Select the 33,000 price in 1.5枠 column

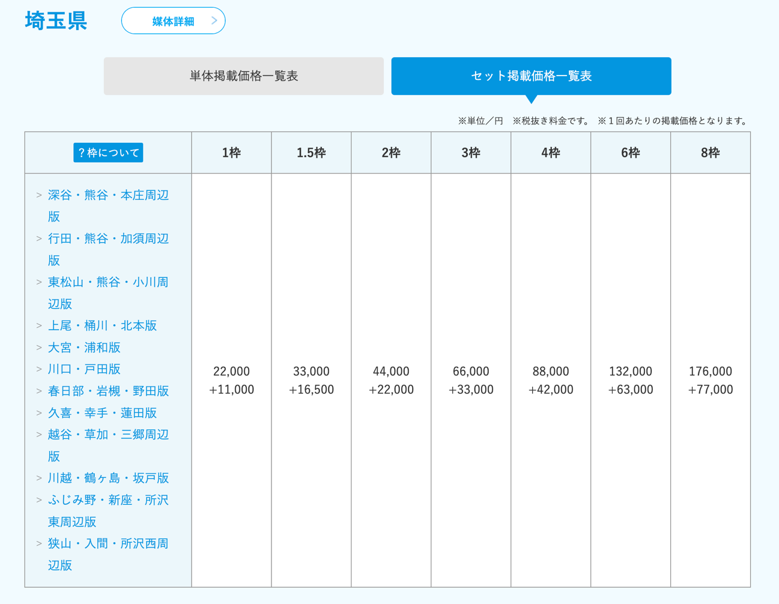click(x=311, y=372)
